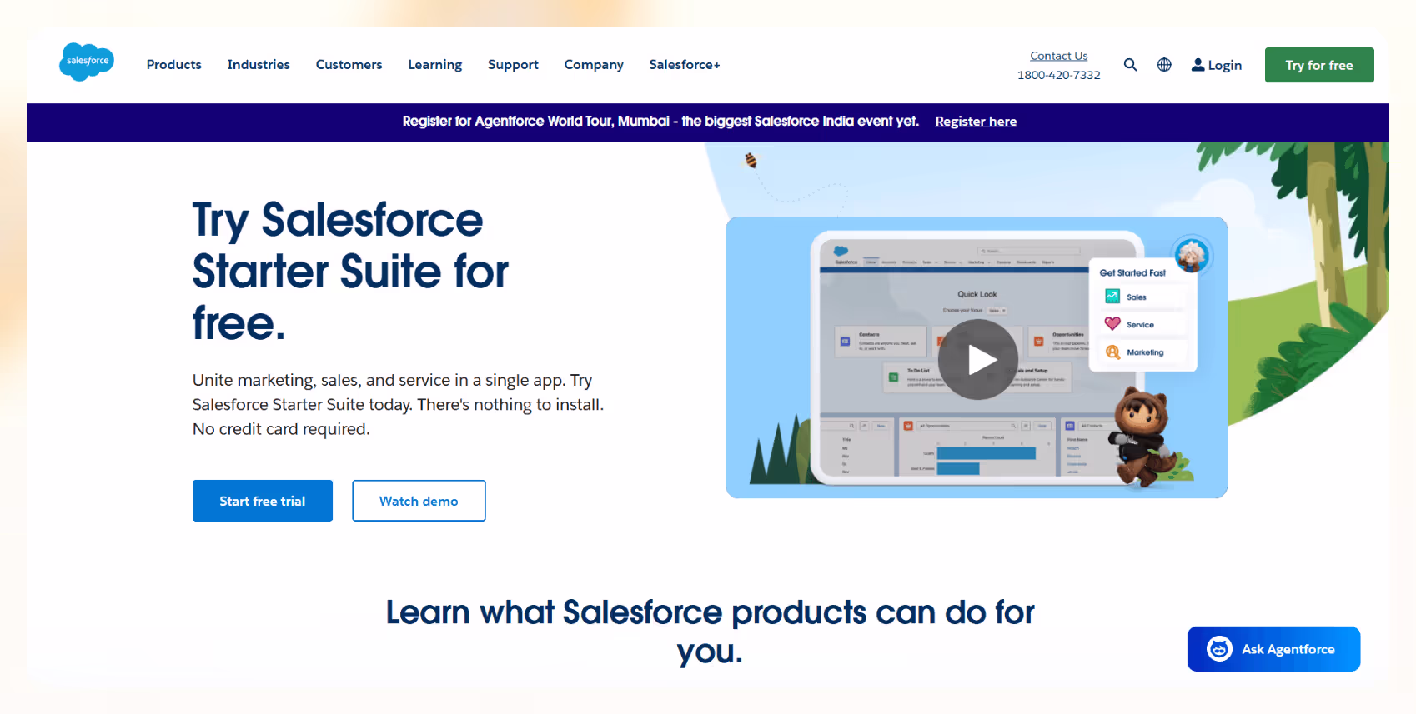Open the Support menu
1416x714 pixels.
[x=513, y=65]
